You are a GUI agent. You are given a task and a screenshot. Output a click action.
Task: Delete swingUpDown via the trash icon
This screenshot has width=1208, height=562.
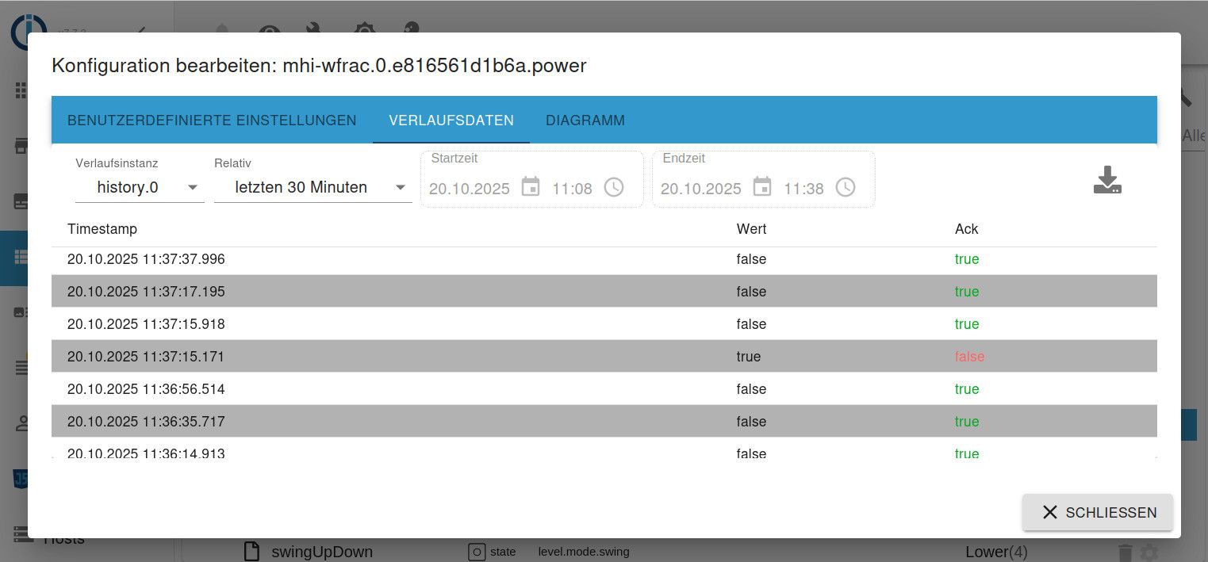[1125, 552]
